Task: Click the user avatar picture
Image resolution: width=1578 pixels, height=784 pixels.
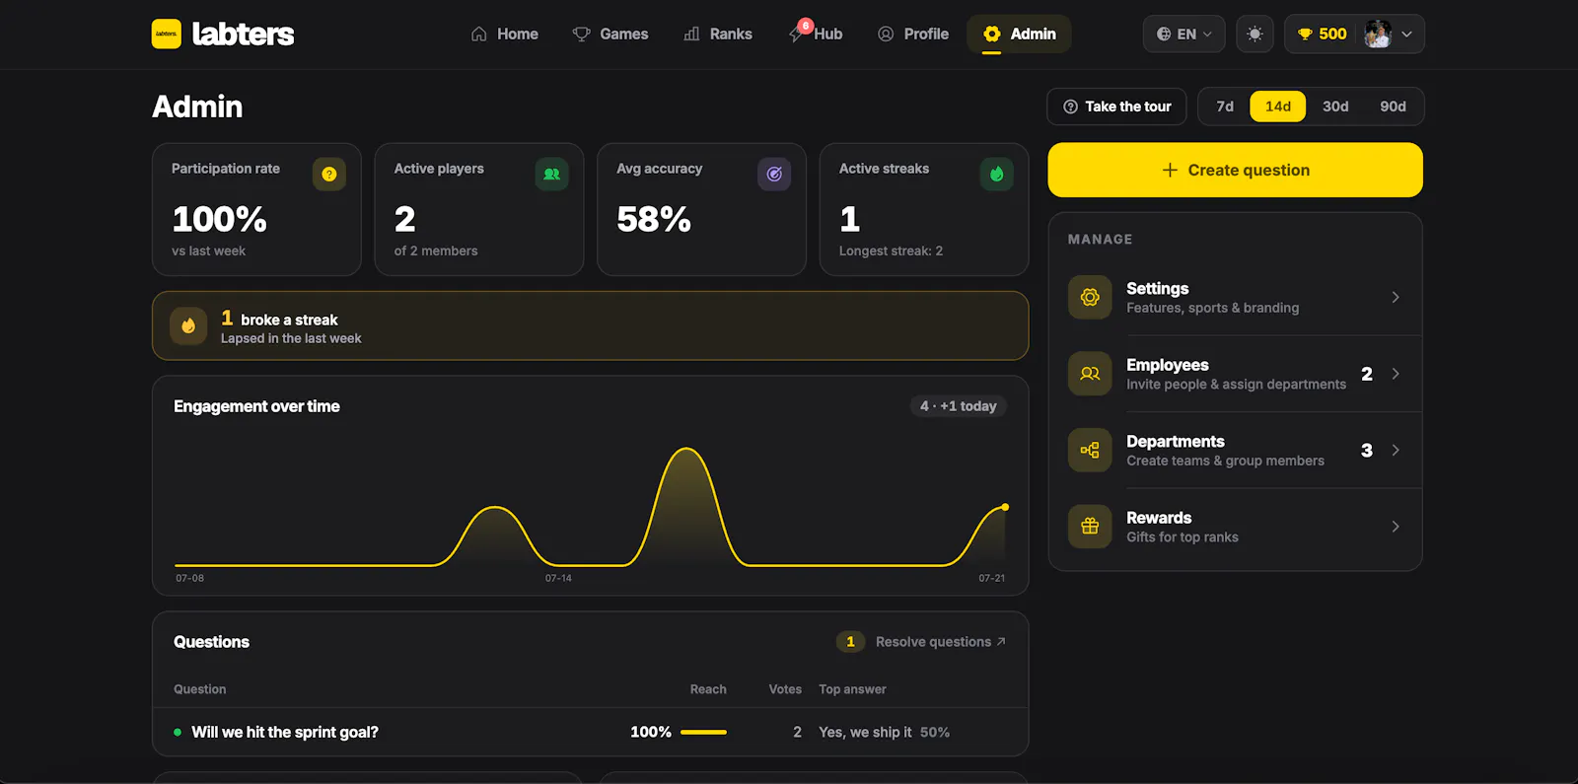Action: tap(1378, 34)
